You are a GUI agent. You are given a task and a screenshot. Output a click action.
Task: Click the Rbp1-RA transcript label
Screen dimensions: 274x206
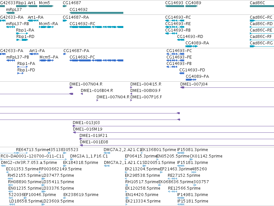[x=25, y=30]
